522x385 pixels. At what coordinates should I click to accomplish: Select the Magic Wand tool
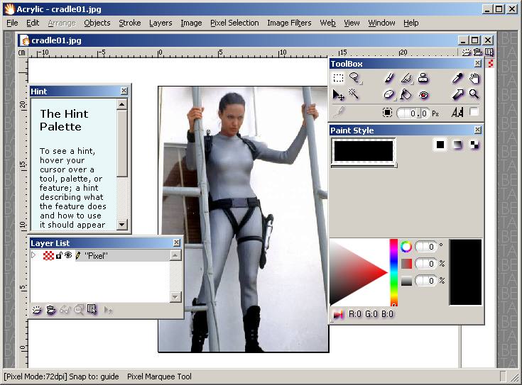354,94
